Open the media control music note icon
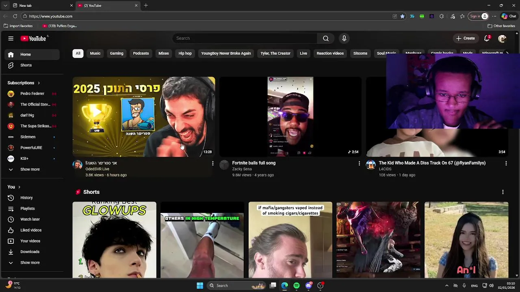 click(453, 16)
